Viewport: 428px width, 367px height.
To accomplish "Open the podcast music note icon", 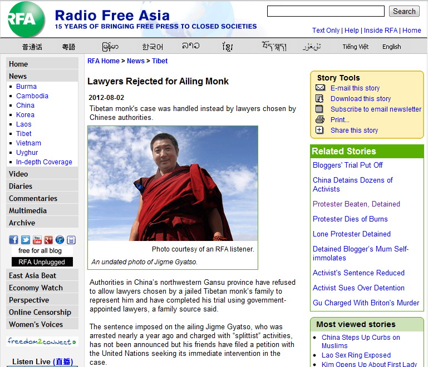I will click(x=60, y=240).
